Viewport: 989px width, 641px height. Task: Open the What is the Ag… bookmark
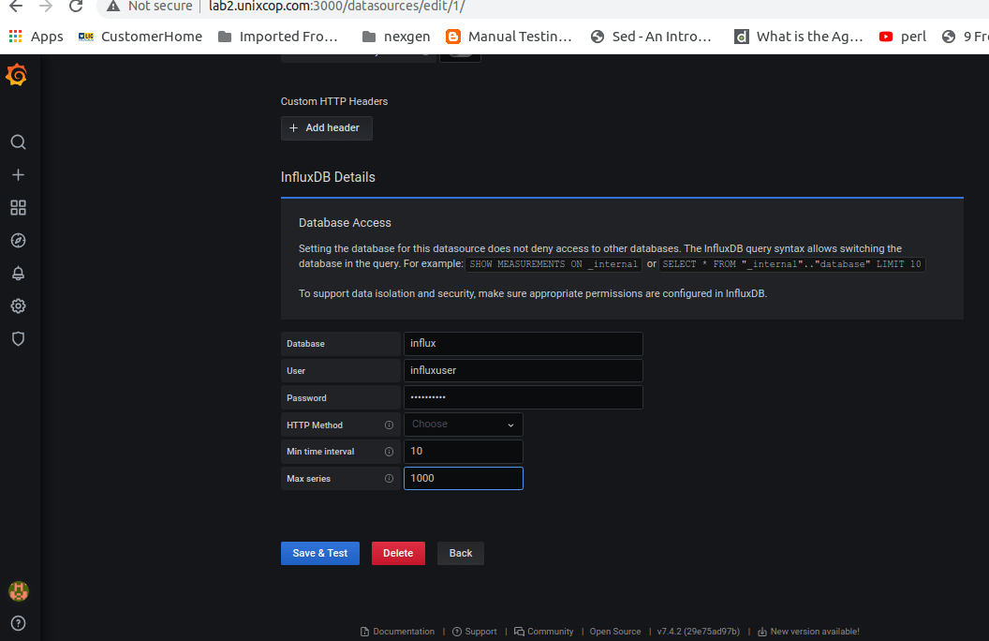pos(799,37)
